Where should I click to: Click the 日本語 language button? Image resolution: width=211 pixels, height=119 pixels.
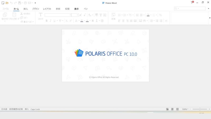4,109
